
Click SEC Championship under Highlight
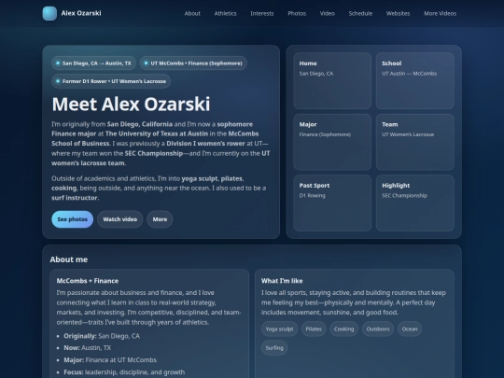coord(404,195)
